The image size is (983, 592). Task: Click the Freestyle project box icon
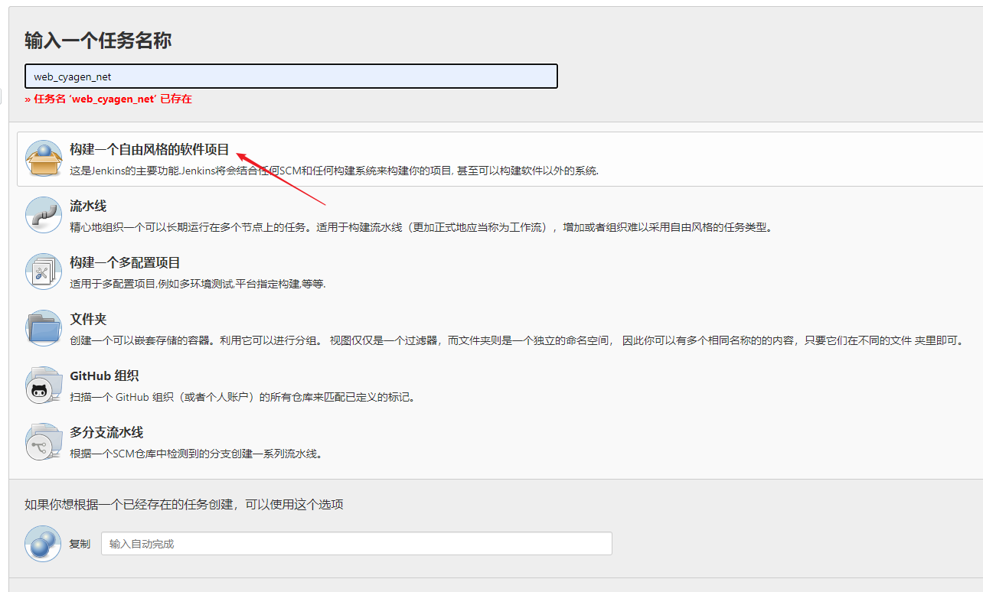43,158
